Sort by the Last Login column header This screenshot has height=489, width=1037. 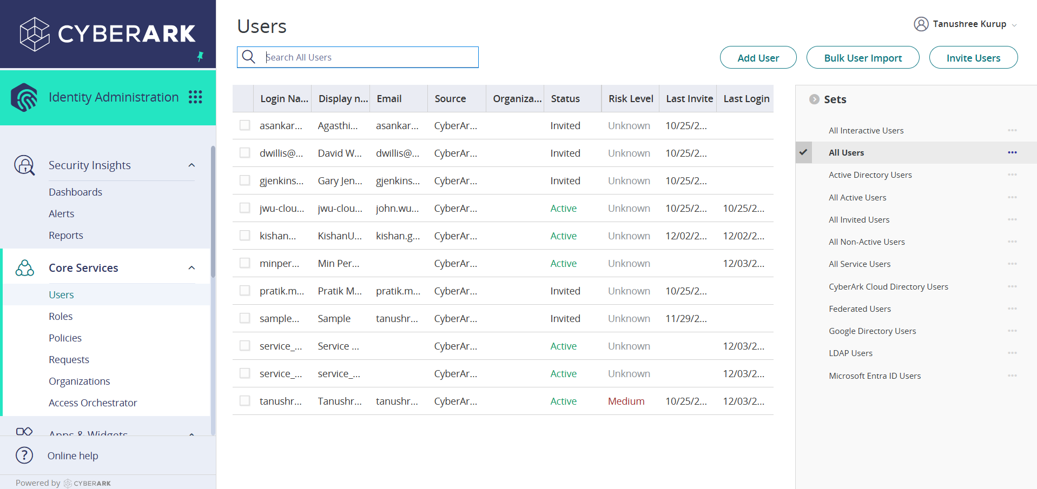(745, 98)
